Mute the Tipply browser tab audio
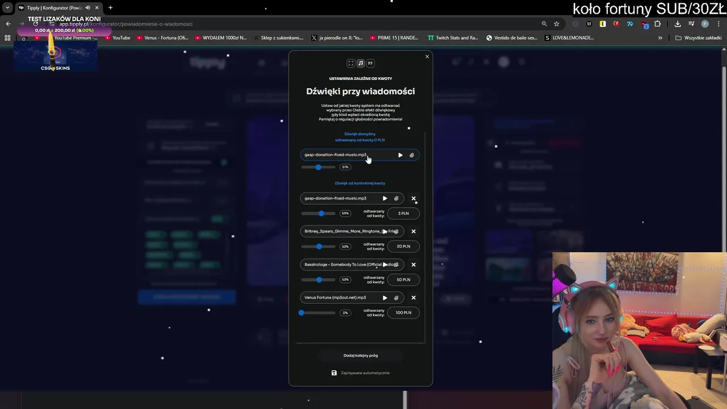Screen dimensions: 727x409 (x=87, y=8)
